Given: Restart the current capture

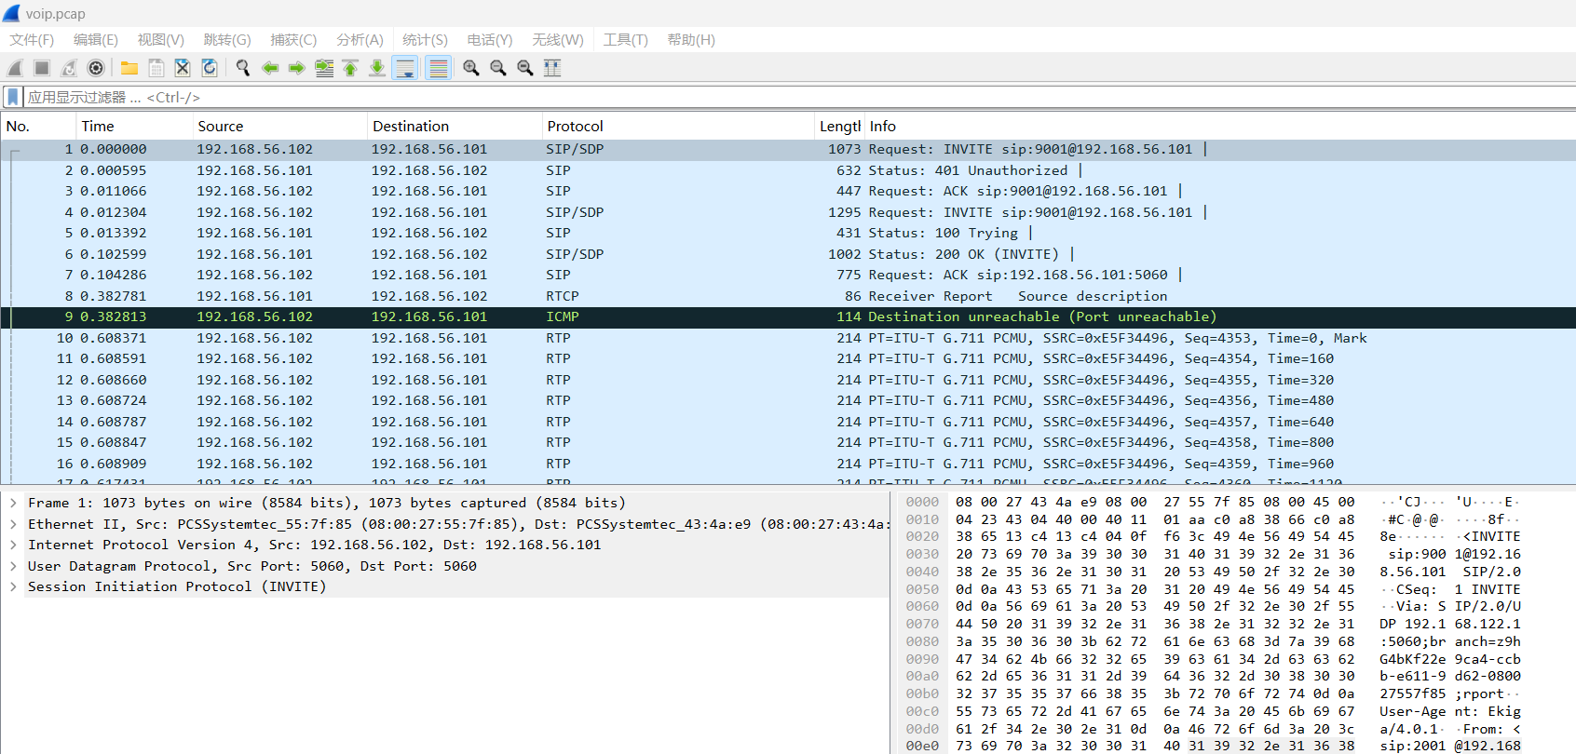Looking at the screenshot, I should point(69,68).
